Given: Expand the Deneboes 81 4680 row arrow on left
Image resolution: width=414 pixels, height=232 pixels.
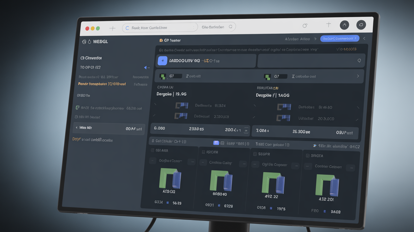Looking at the screenshot, I should [255, 106].
